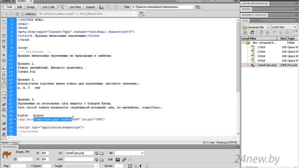Select the Files panel tab

(x=245, y=21)
